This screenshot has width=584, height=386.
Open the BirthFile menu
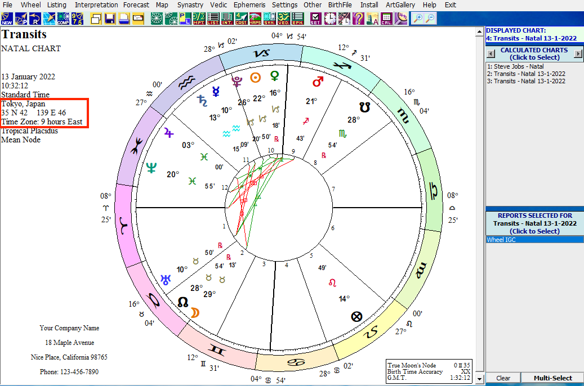(340, 5)
